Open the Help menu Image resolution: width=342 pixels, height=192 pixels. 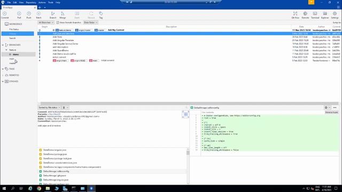click(x=58, y=2)
